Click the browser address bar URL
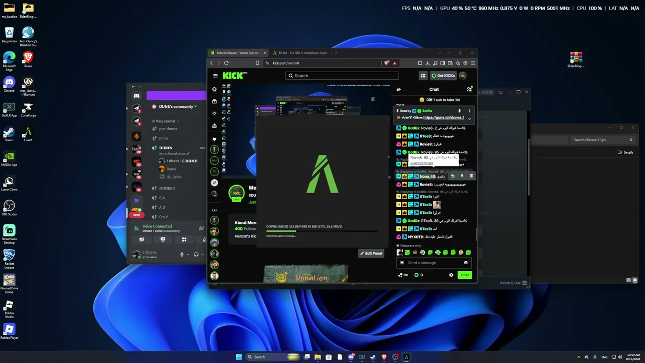Image resolution: width=645 pixels, height=363 pixels. click(x=286, y=63)
